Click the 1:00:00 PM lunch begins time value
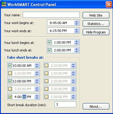 coord(62,42)
